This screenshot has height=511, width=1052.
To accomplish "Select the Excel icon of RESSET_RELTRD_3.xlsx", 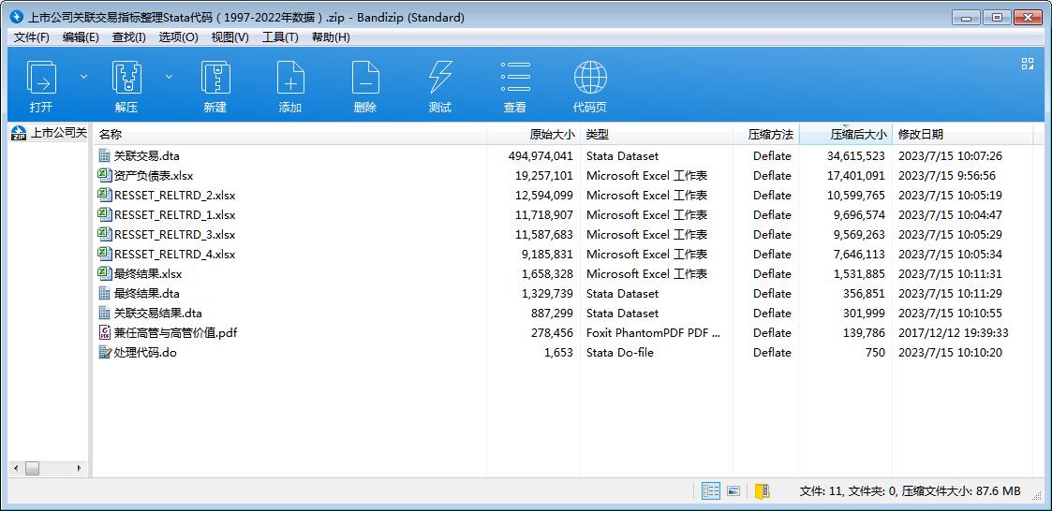I will [x=104, y=234].
